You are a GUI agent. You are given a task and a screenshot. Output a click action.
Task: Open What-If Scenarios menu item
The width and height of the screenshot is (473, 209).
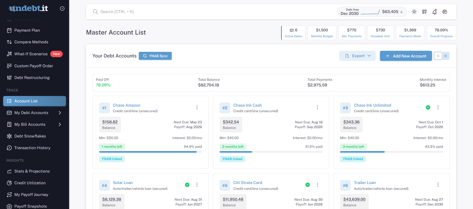coord(35,54)
